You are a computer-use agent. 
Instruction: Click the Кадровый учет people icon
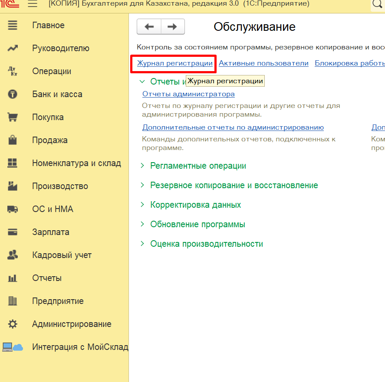pyautogui.click(x=13, y=255)
